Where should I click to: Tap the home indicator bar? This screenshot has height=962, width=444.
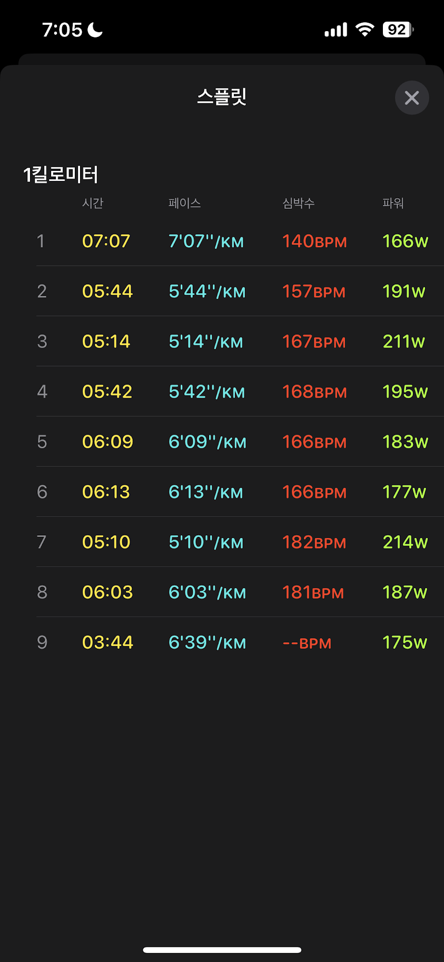coord(222,950)
